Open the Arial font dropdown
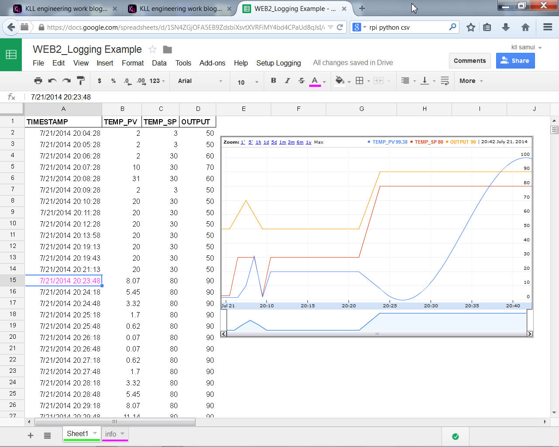 pyautogui.click(x=200, y=81)
